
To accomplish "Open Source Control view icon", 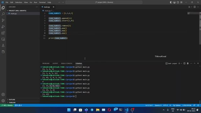I will click(3, 20).
